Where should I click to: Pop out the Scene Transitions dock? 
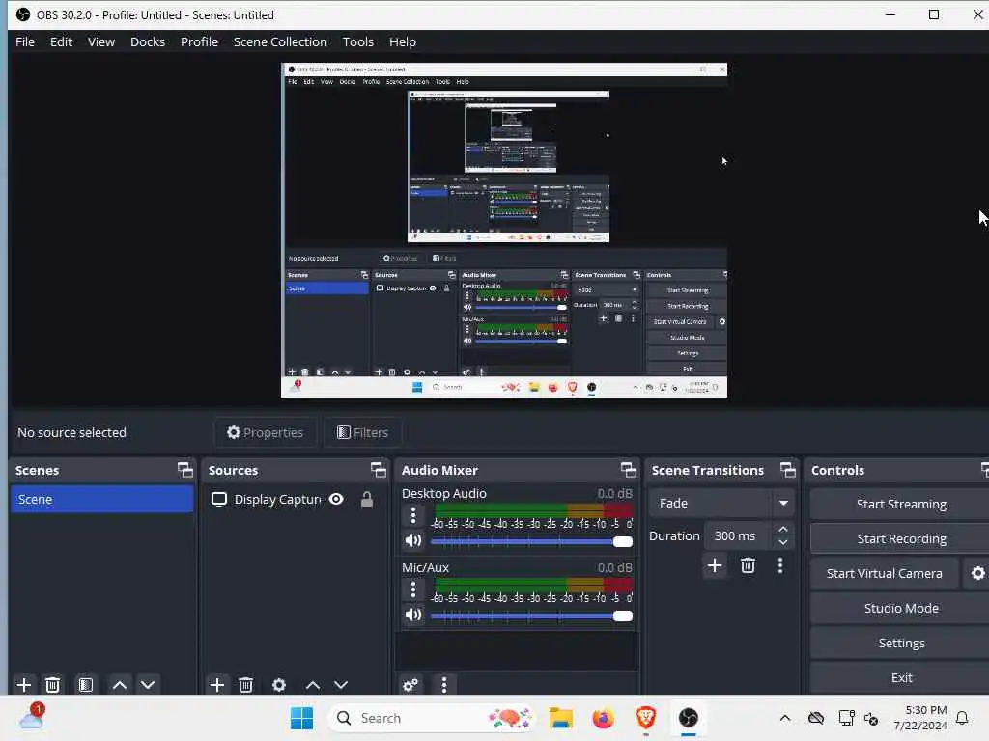[788, 470]
